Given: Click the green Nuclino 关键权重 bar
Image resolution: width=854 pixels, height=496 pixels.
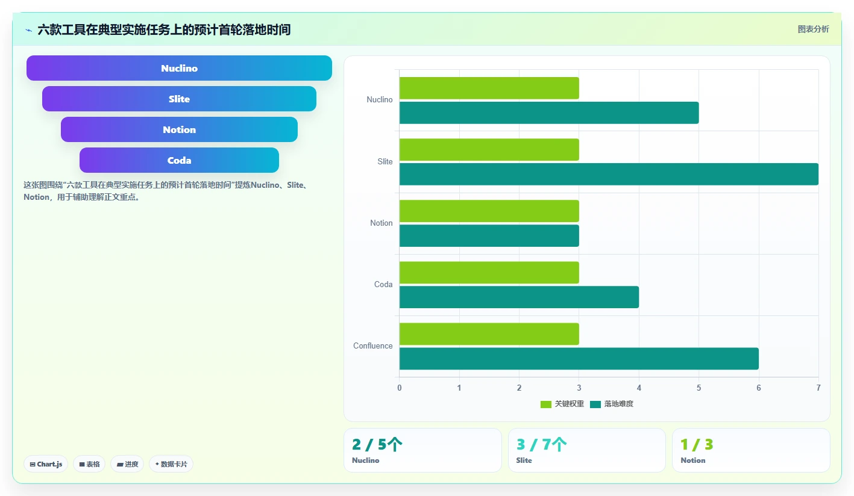Looking at the screenshot, I should point(489,88).
